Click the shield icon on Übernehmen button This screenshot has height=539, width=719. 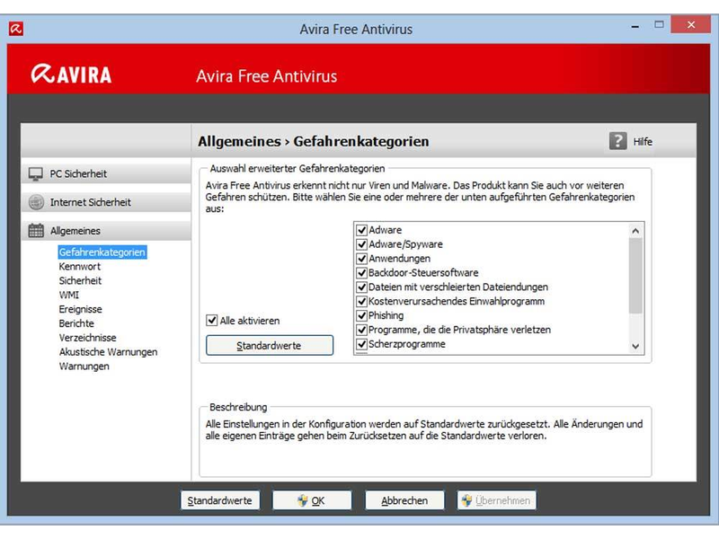466,500
